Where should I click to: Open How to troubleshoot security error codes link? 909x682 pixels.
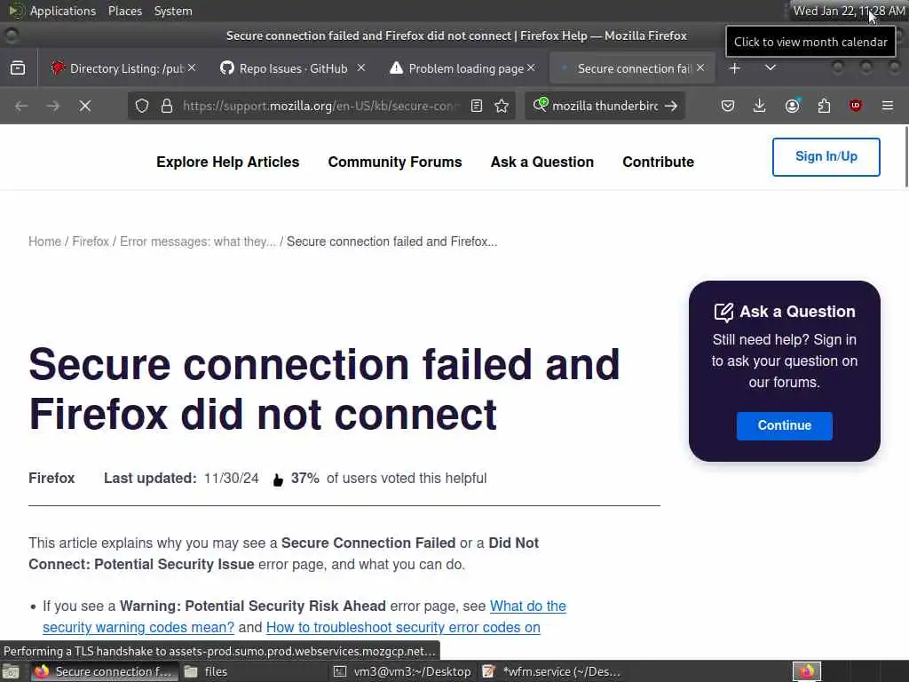pos(403,628)
